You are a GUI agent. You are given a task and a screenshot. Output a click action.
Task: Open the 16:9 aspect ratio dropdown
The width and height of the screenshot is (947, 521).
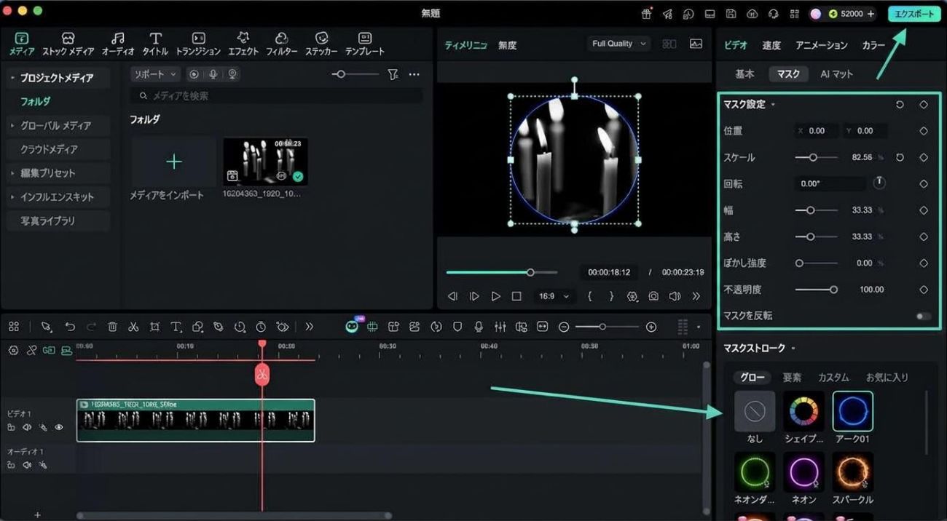pyautogui.click(x=554, y=296)
